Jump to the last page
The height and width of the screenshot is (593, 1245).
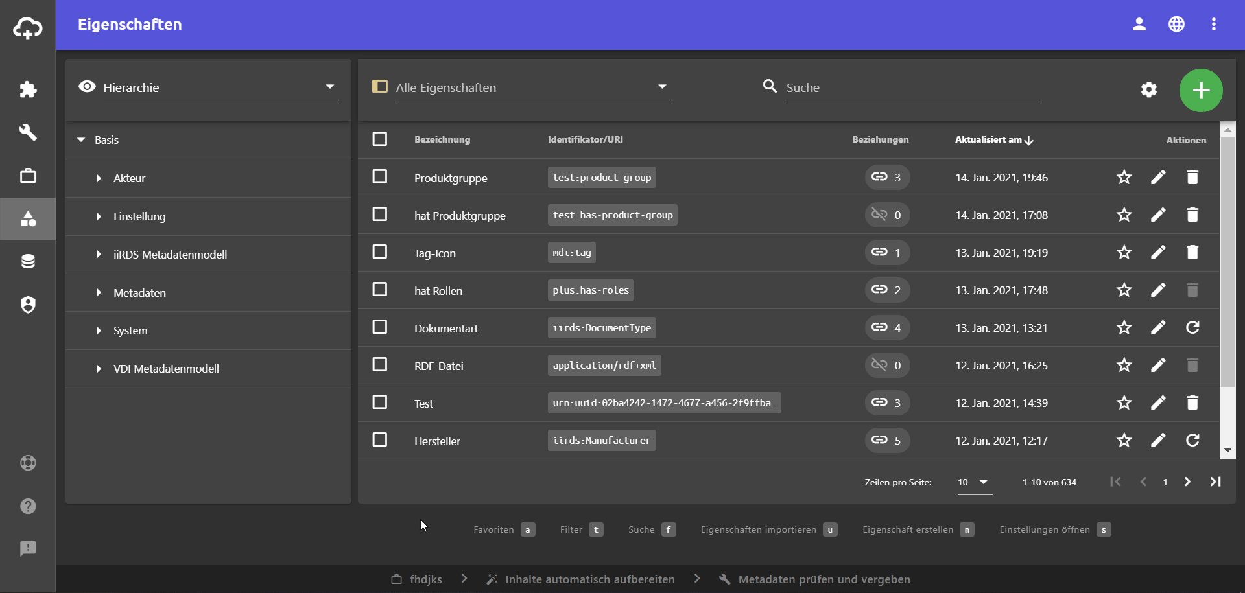click(x=1216, y=482)
